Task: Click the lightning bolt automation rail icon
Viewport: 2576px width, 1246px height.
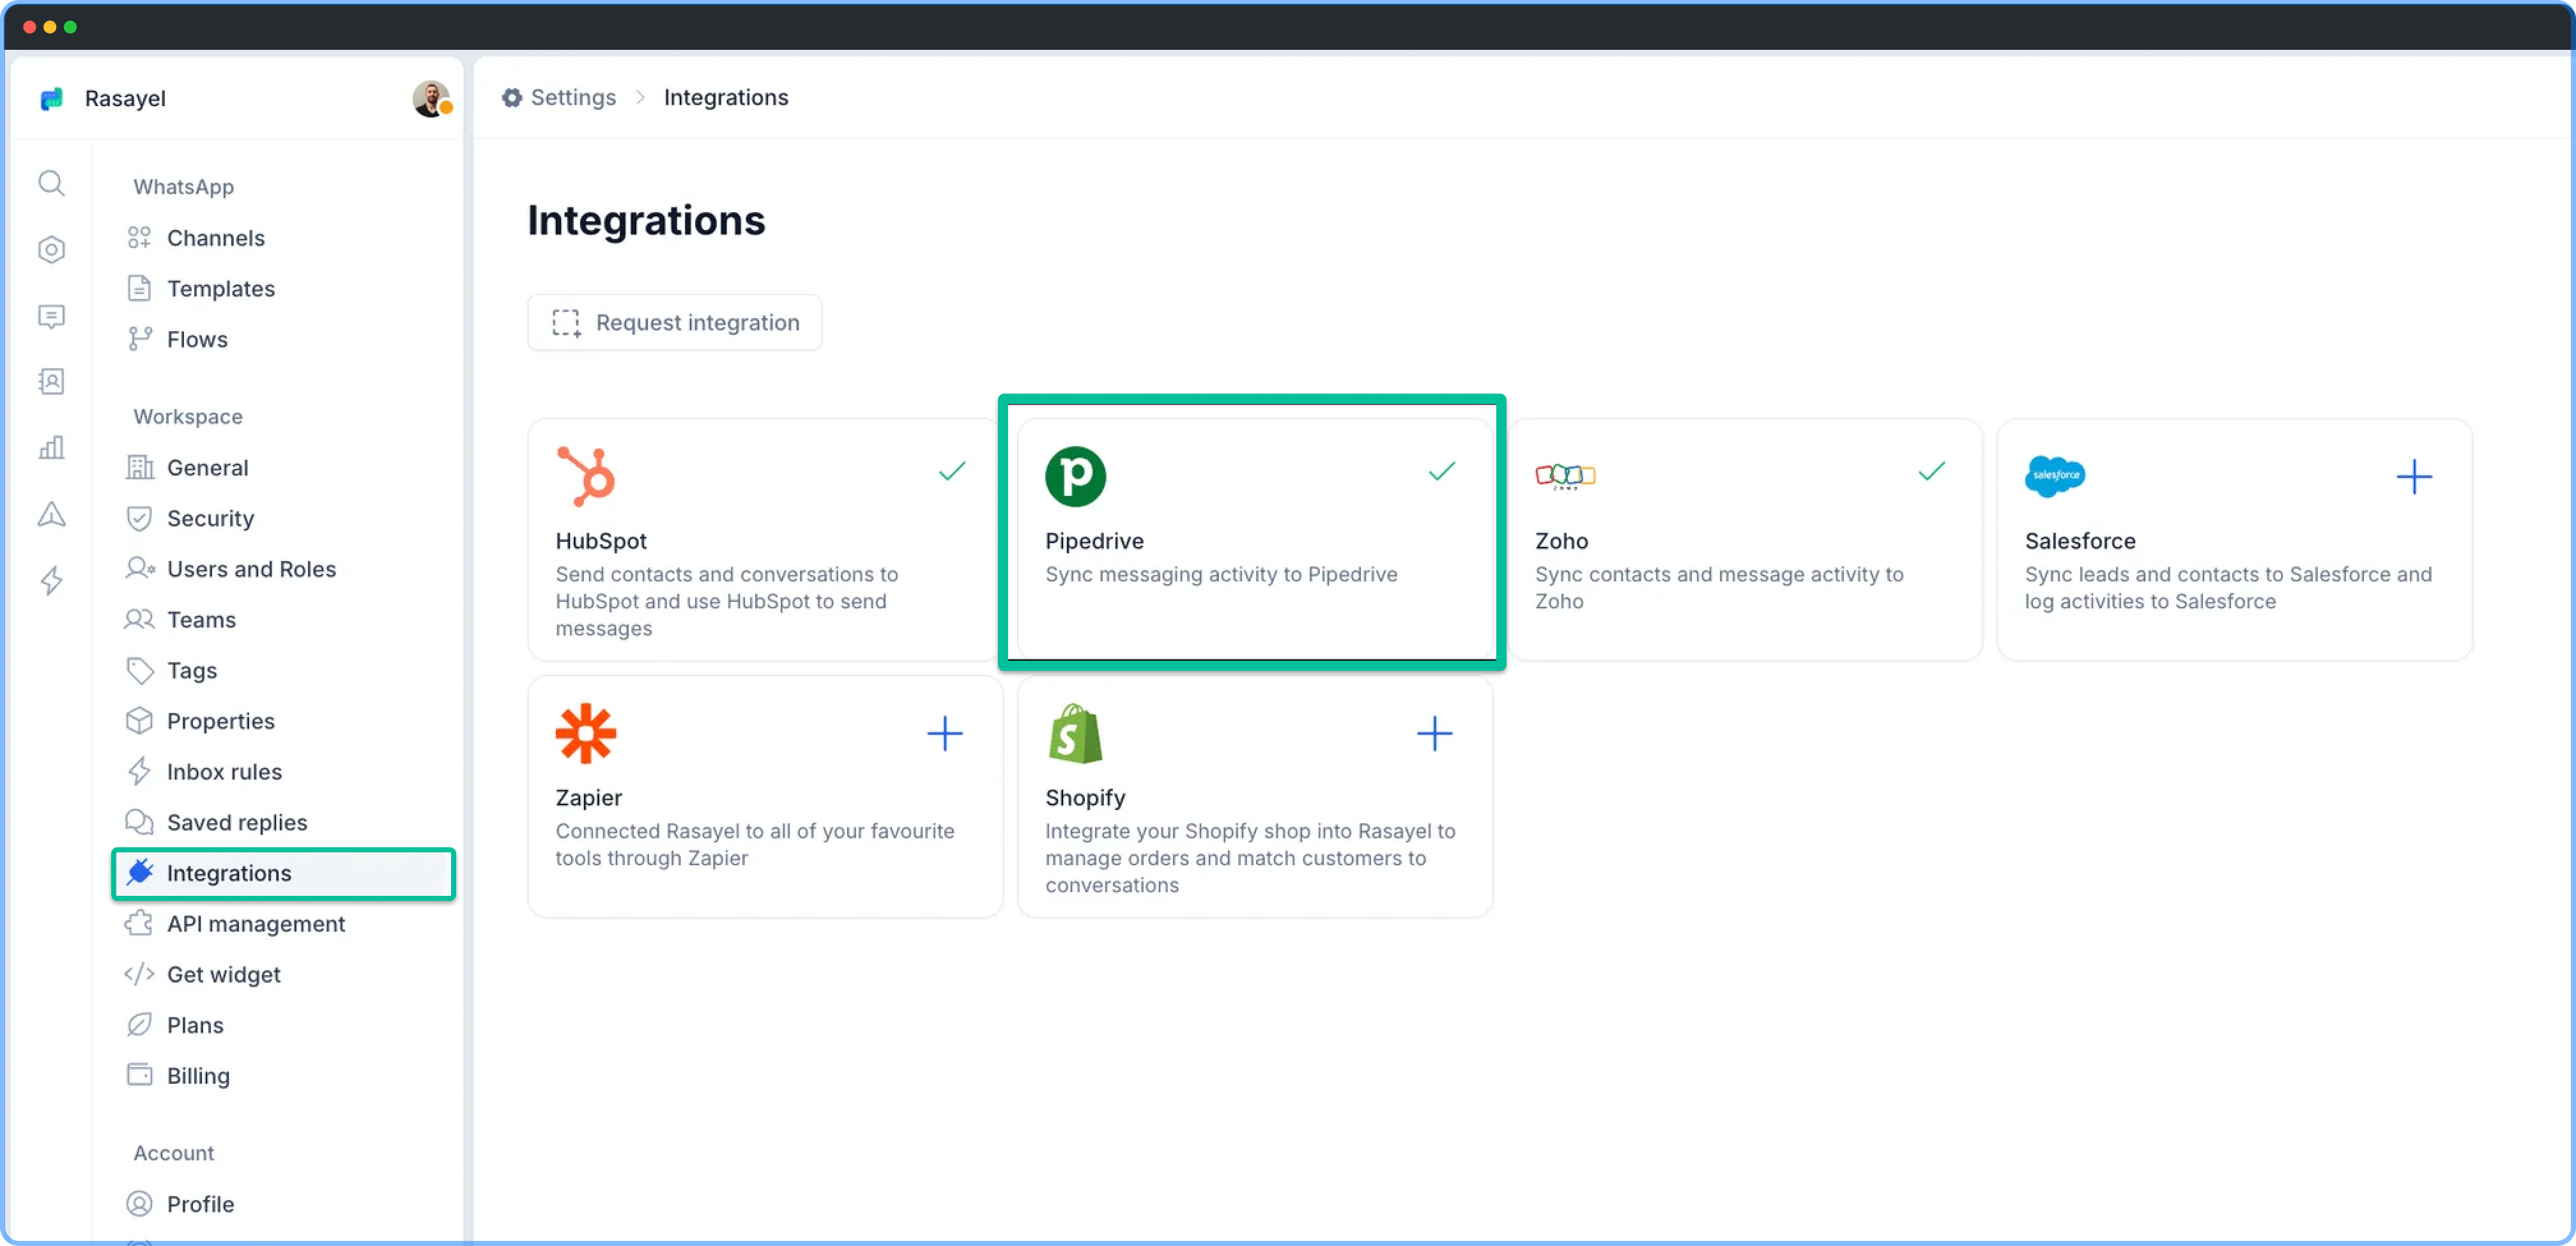Action: tap(52, 580)
